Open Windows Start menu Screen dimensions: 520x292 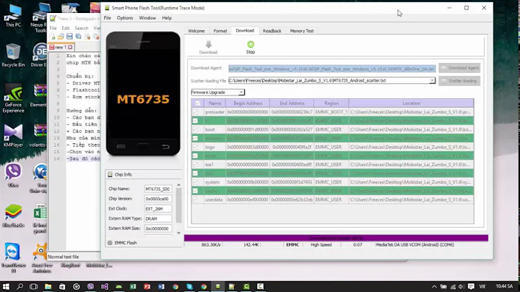pyautogui.click(x=6, y=286)
